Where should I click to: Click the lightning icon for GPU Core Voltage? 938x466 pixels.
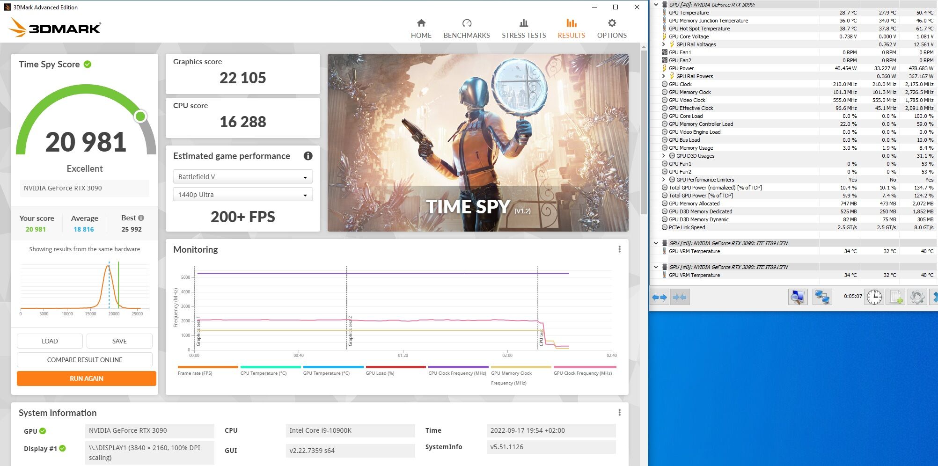(x=664, y=36)
